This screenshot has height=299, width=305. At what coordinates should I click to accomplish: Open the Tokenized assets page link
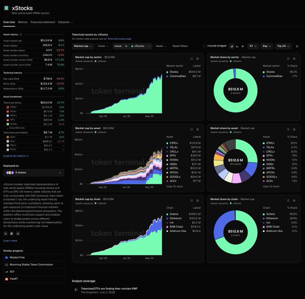click(119, 39)
